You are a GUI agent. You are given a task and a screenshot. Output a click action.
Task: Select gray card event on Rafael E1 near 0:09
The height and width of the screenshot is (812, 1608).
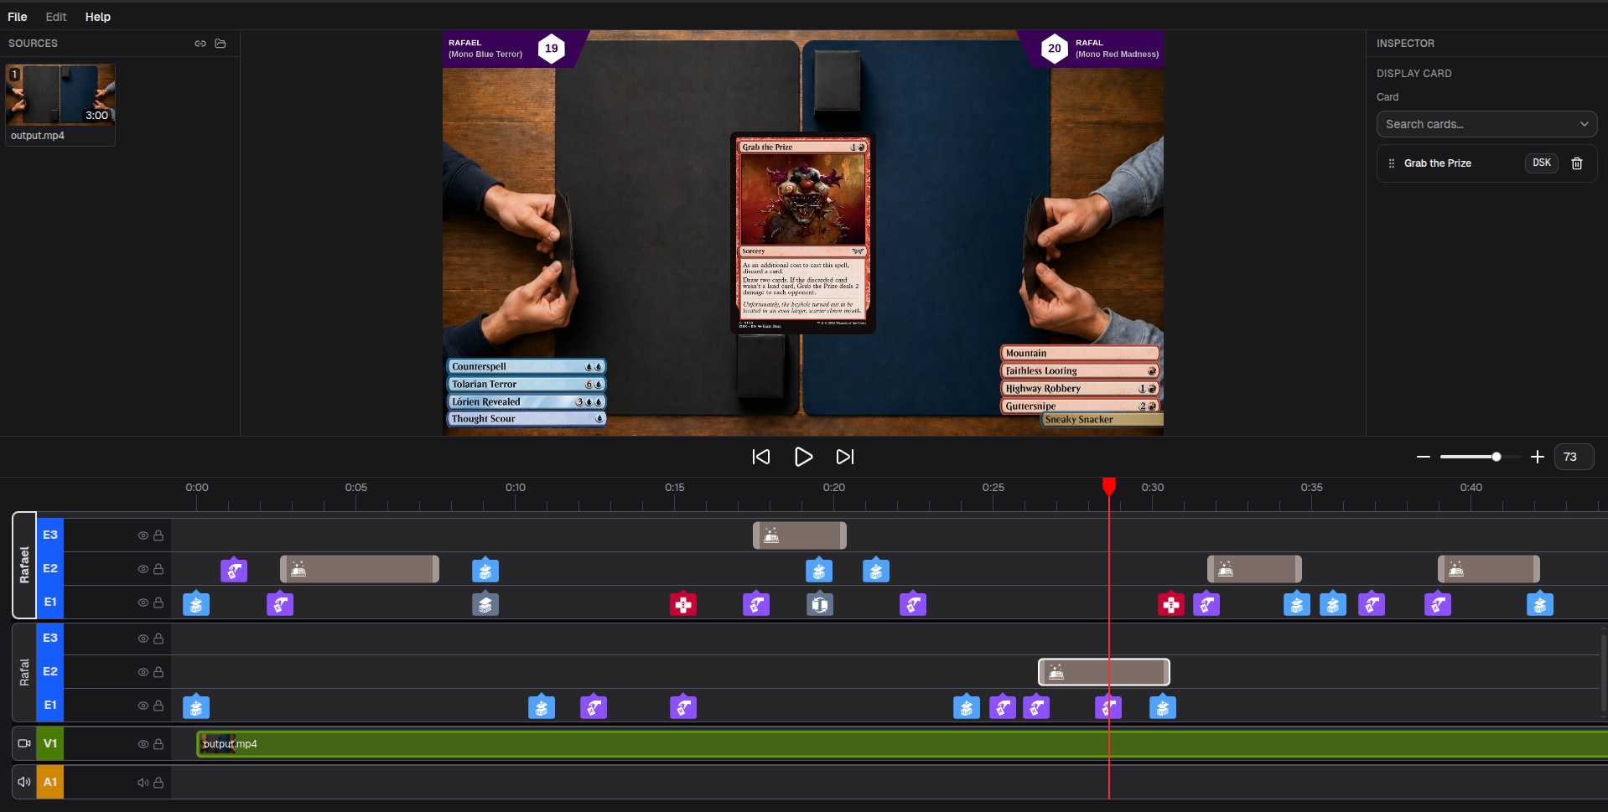coord(485,604)
